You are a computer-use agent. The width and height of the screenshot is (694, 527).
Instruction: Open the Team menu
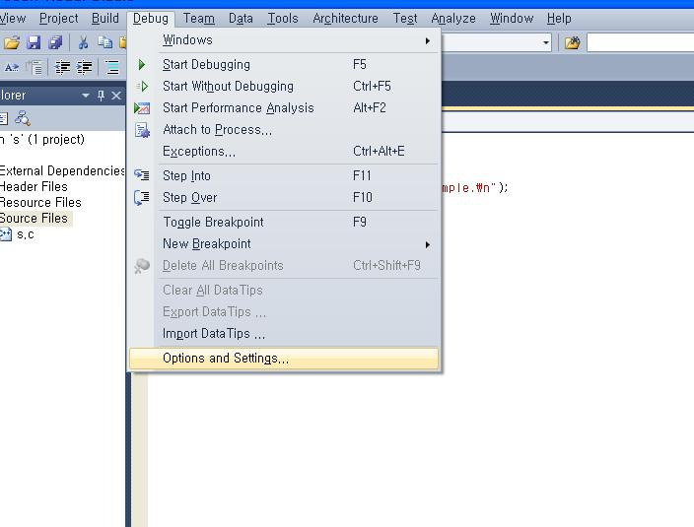tap(199, 19)
